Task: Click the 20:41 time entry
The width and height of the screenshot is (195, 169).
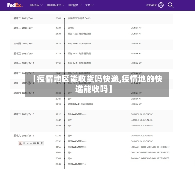Action: pos(58,99)
